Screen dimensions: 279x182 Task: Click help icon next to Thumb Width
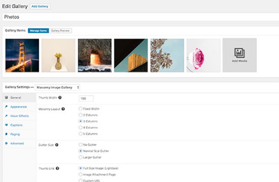(60, 98)
